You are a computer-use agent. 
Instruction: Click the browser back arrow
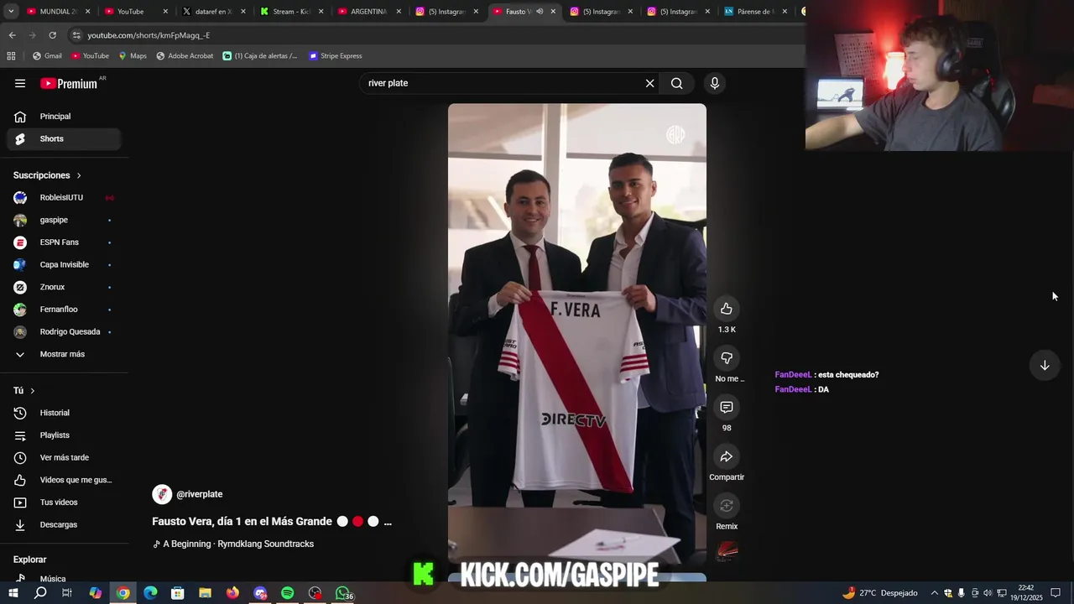[x=12, y=35]
